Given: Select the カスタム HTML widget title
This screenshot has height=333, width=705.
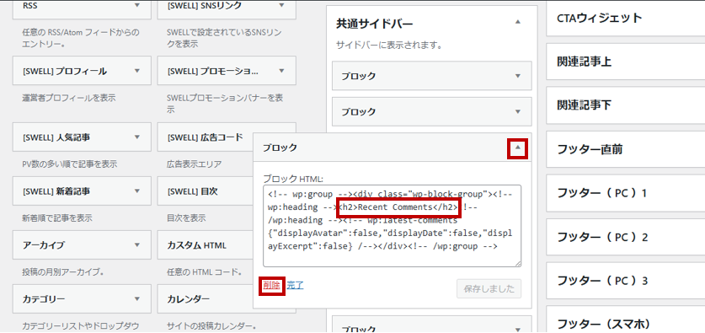Looking at the screenshot, I should coord(196,245).
